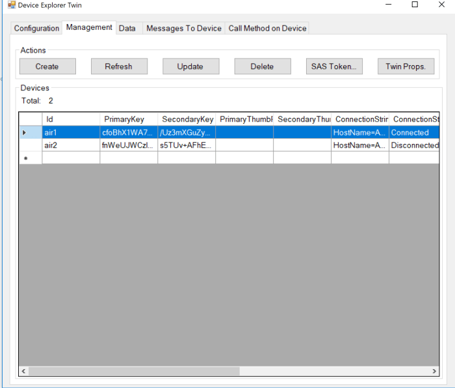Click the PrimaryThumb column header
The height and width of the screenshot is (388, 455).
click(x=244, y=119)
